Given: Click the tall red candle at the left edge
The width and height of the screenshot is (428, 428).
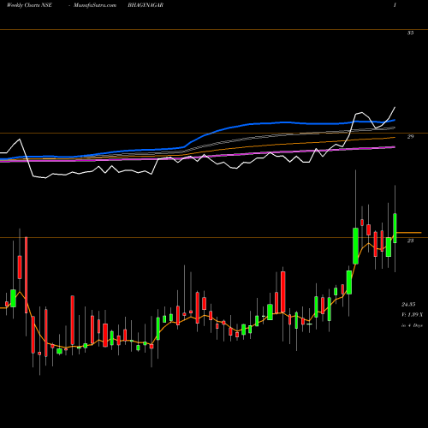Looking at the screenshot, I should pos(27,275).
